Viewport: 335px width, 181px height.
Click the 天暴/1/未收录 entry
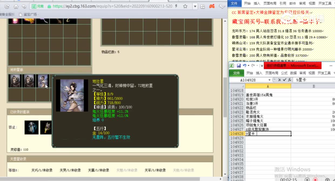99,170
